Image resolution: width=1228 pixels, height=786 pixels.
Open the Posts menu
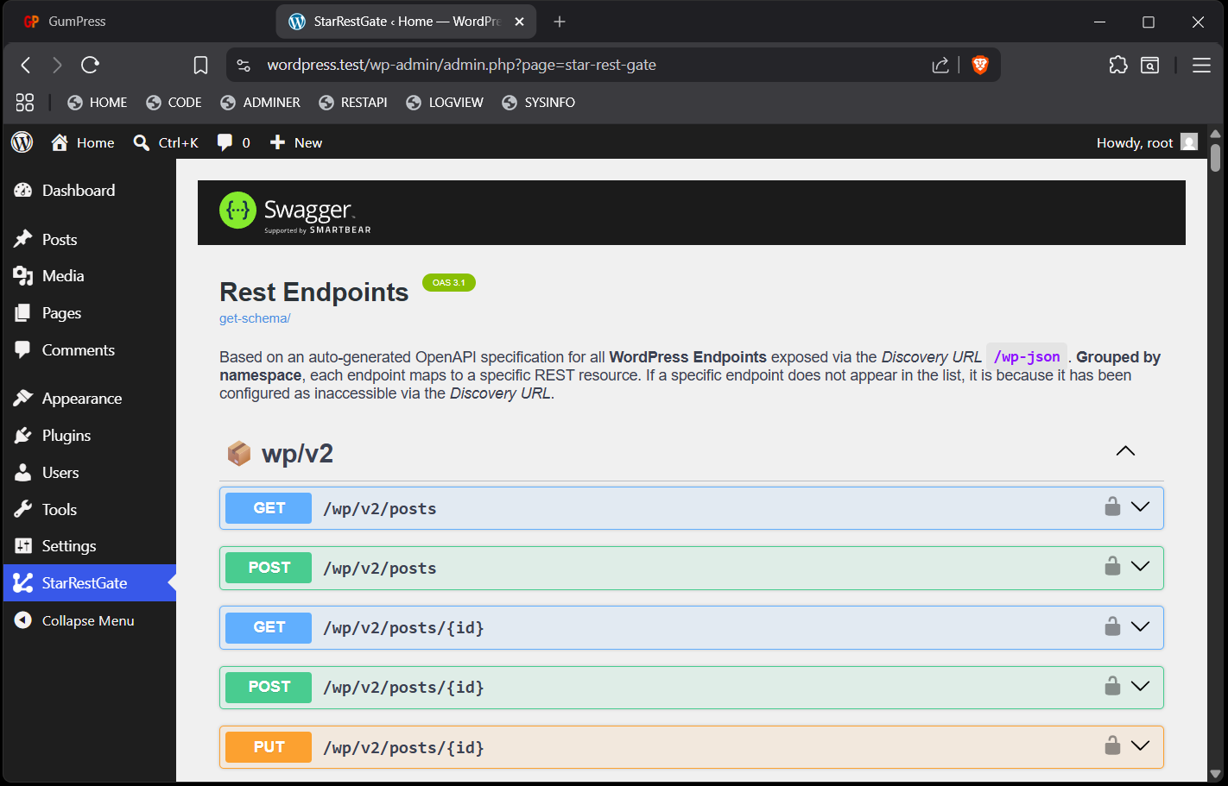(90, 240)
